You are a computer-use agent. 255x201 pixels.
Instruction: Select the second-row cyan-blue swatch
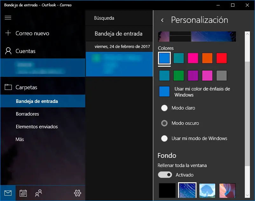point(164,76)
